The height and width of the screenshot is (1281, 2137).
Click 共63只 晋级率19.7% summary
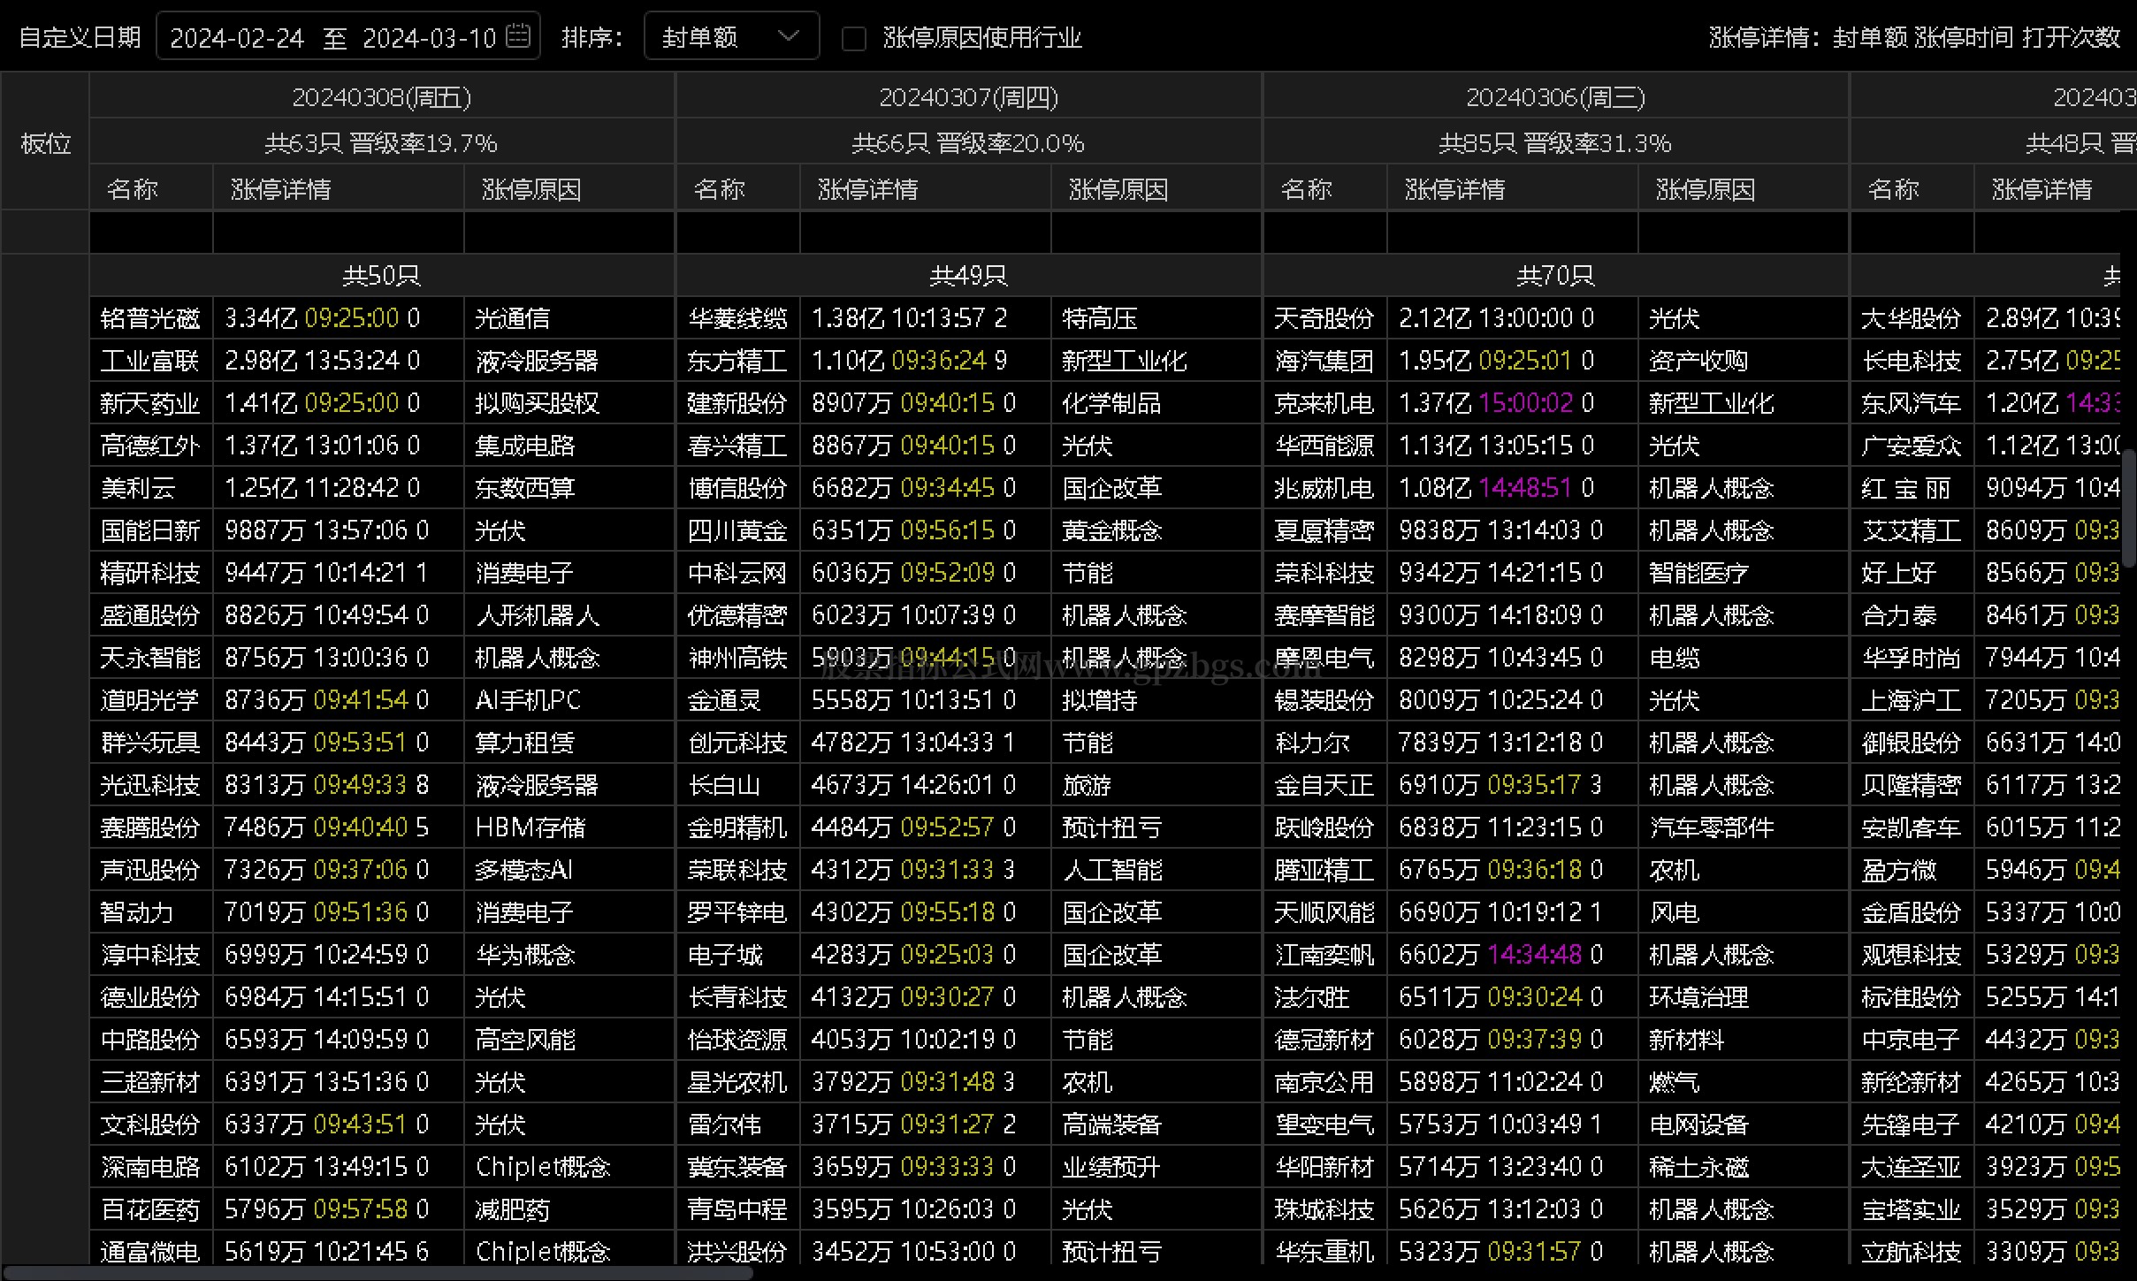pos(382,142)
